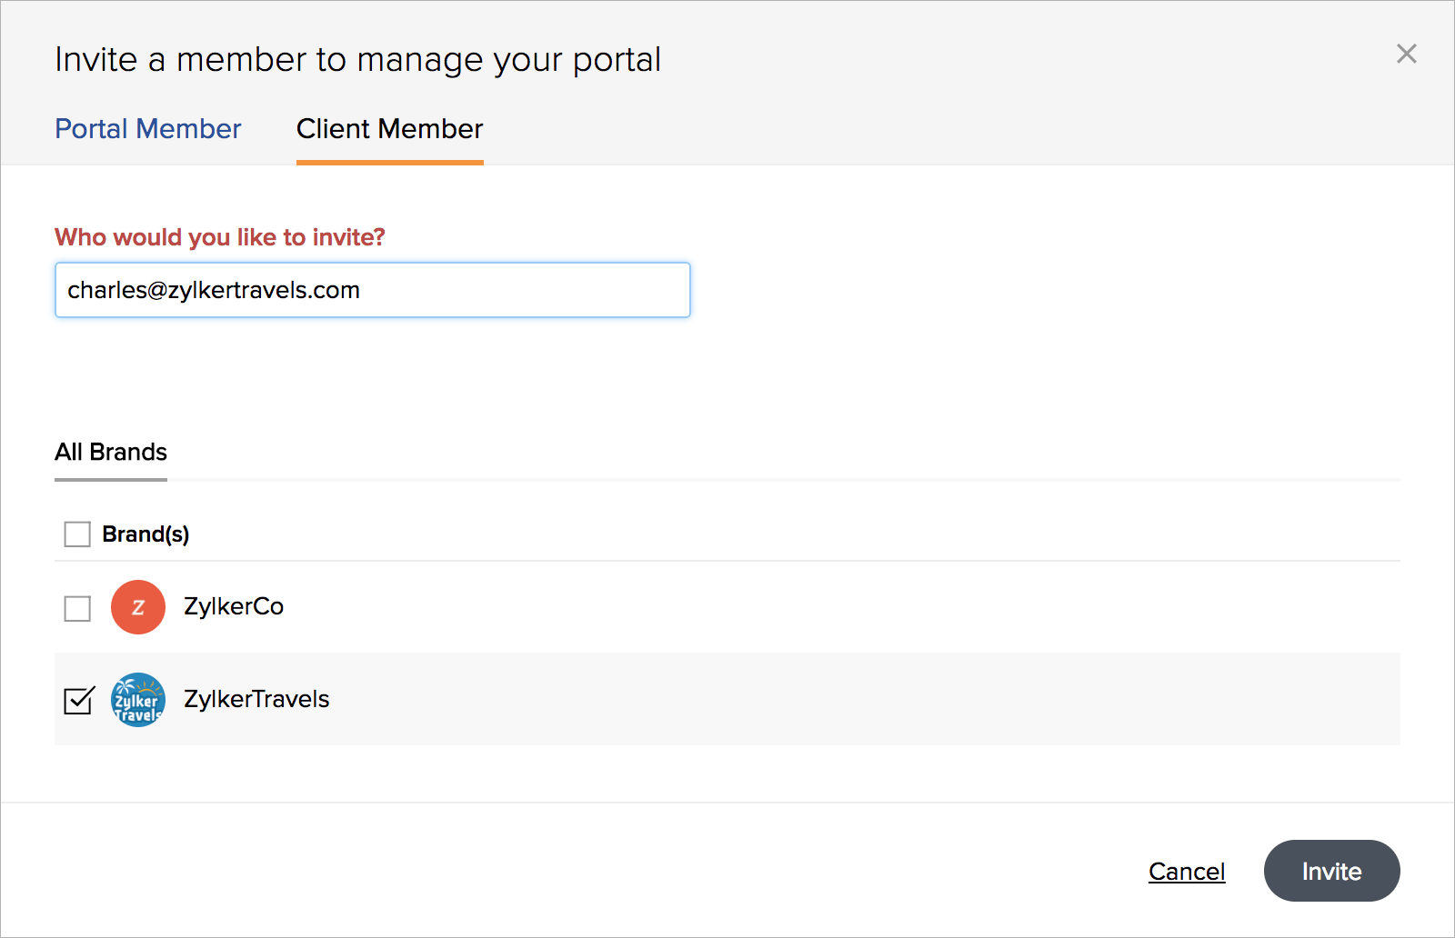This screenshot has width=1455, height=938.
Task: Open the All Brands tab
Action: pyautogui.click(x=111, y=453)
